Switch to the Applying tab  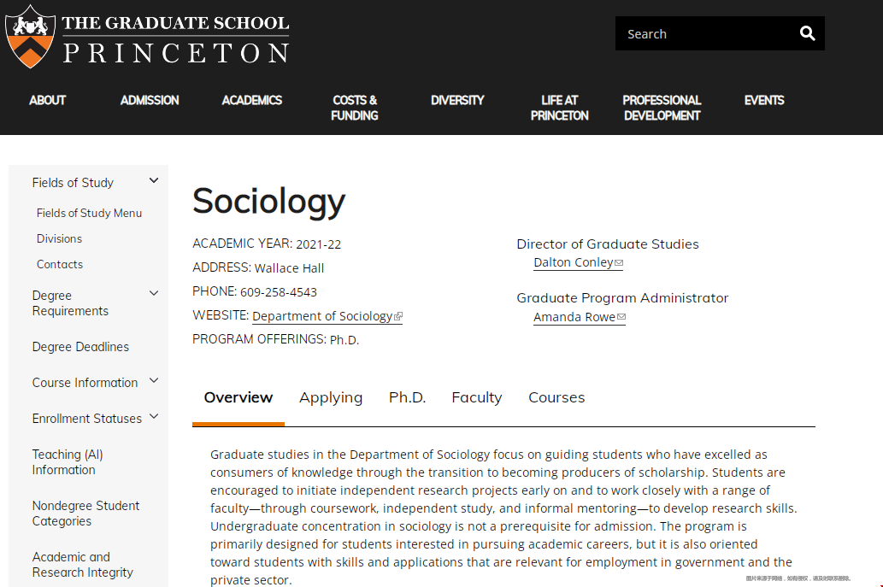(x=331, y=397)
